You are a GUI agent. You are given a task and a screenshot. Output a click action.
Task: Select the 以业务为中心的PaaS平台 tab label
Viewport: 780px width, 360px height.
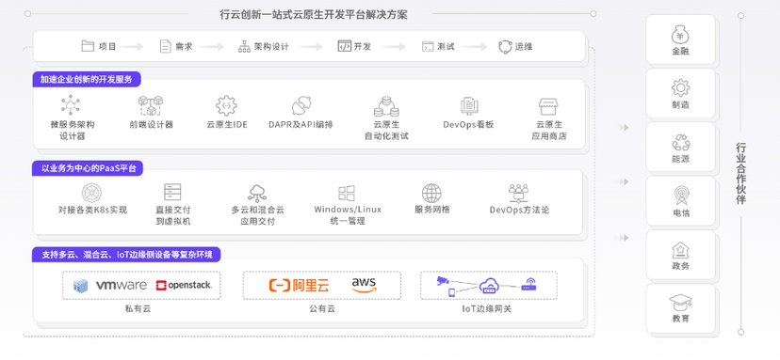88,168
